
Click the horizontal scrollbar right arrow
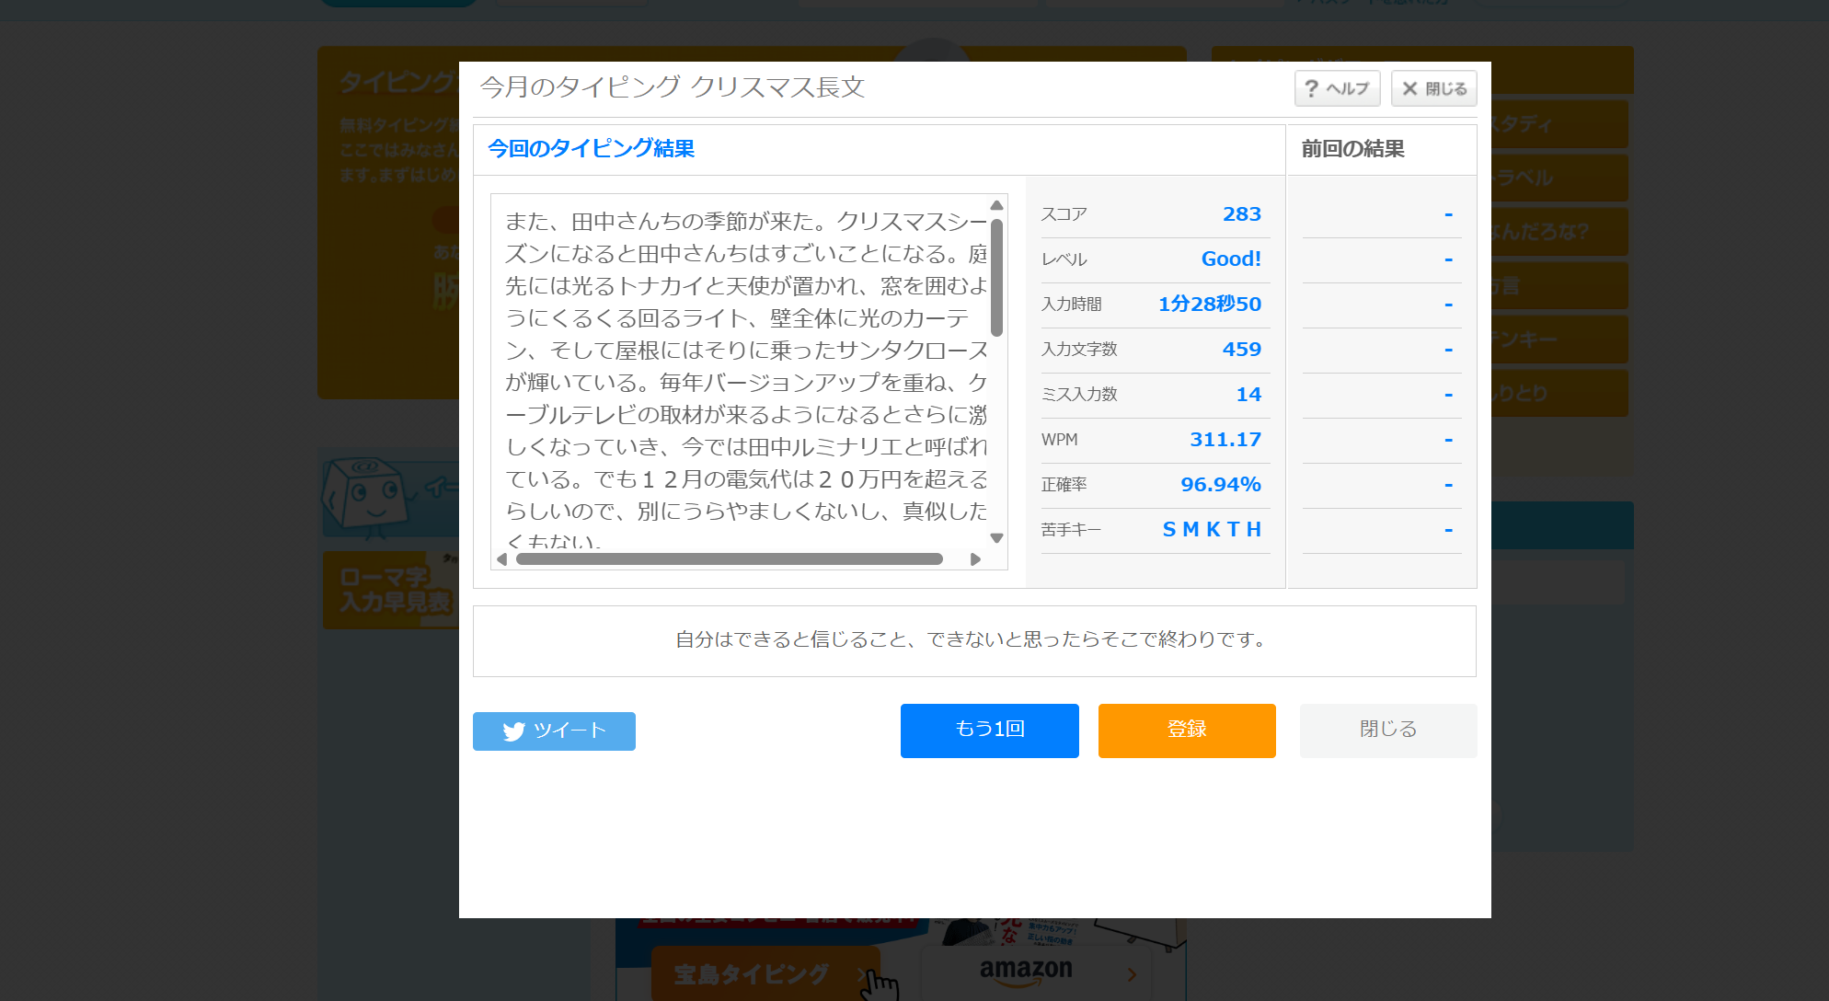coord(975,559)
